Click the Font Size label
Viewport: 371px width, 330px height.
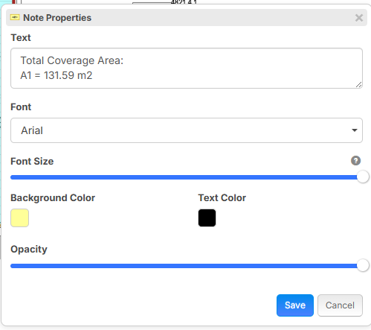point(32,162)
